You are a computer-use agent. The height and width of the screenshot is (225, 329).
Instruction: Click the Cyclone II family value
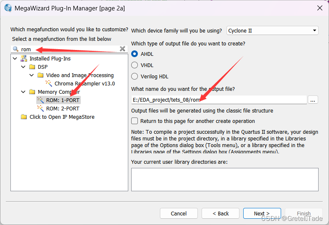point(240,31)
